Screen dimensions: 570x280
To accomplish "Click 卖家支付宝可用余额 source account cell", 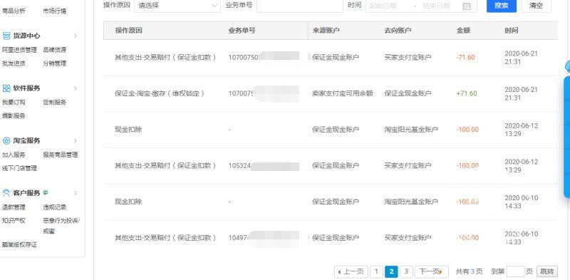I will click(x=343, y=93).
